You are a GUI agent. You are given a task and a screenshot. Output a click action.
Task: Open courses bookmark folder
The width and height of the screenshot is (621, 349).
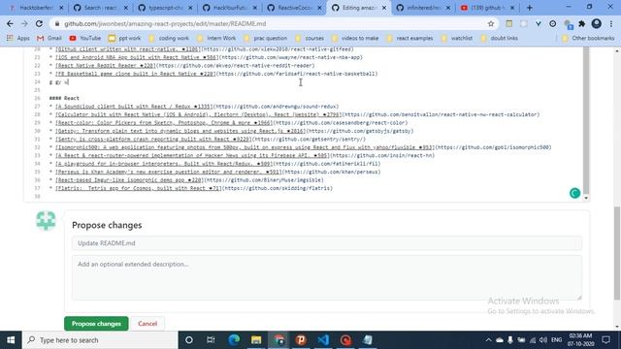(x=310, y=38)
